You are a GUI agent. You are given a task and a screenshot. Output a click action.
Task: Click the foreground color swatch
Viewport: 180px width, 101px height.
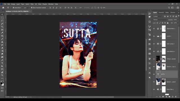point(1,83)
